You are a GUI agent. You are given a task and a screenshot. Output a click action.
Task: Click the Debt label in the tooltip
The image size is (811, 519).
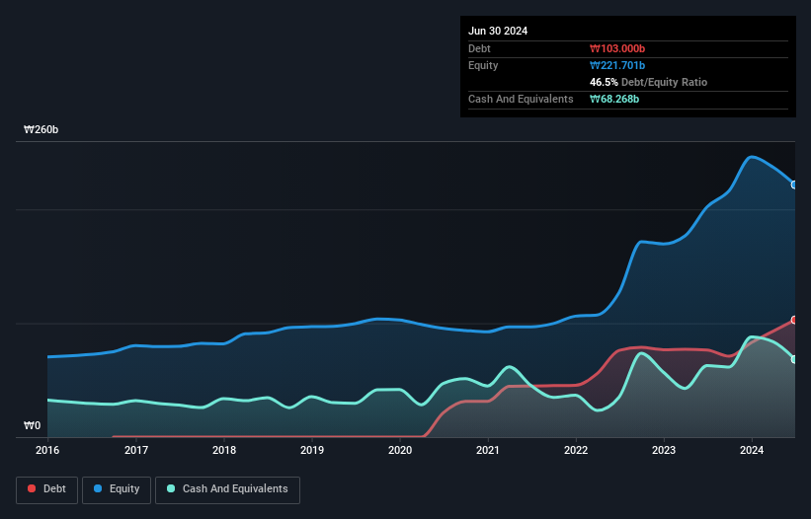[x=479, y=48]
